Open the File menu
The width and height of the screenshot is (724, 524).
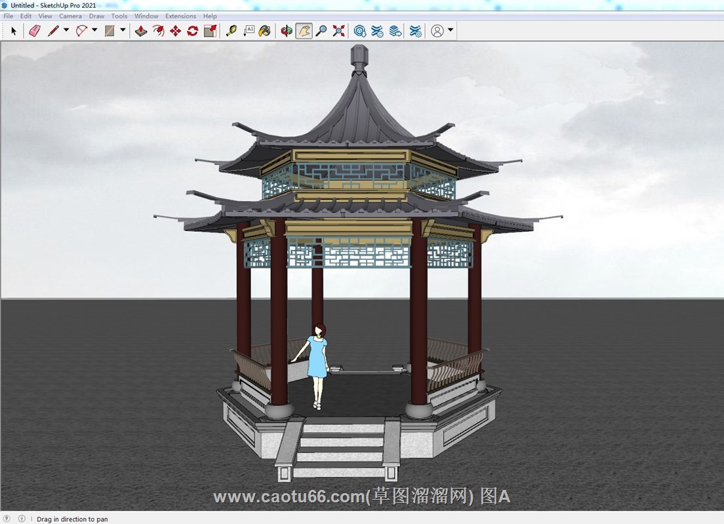[9, 16]
